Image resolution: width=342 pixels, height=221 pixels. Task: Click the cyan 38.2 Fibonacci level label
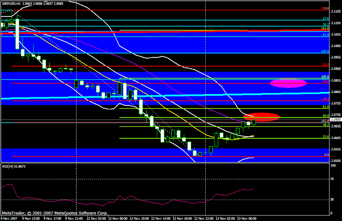click(326, 25)
